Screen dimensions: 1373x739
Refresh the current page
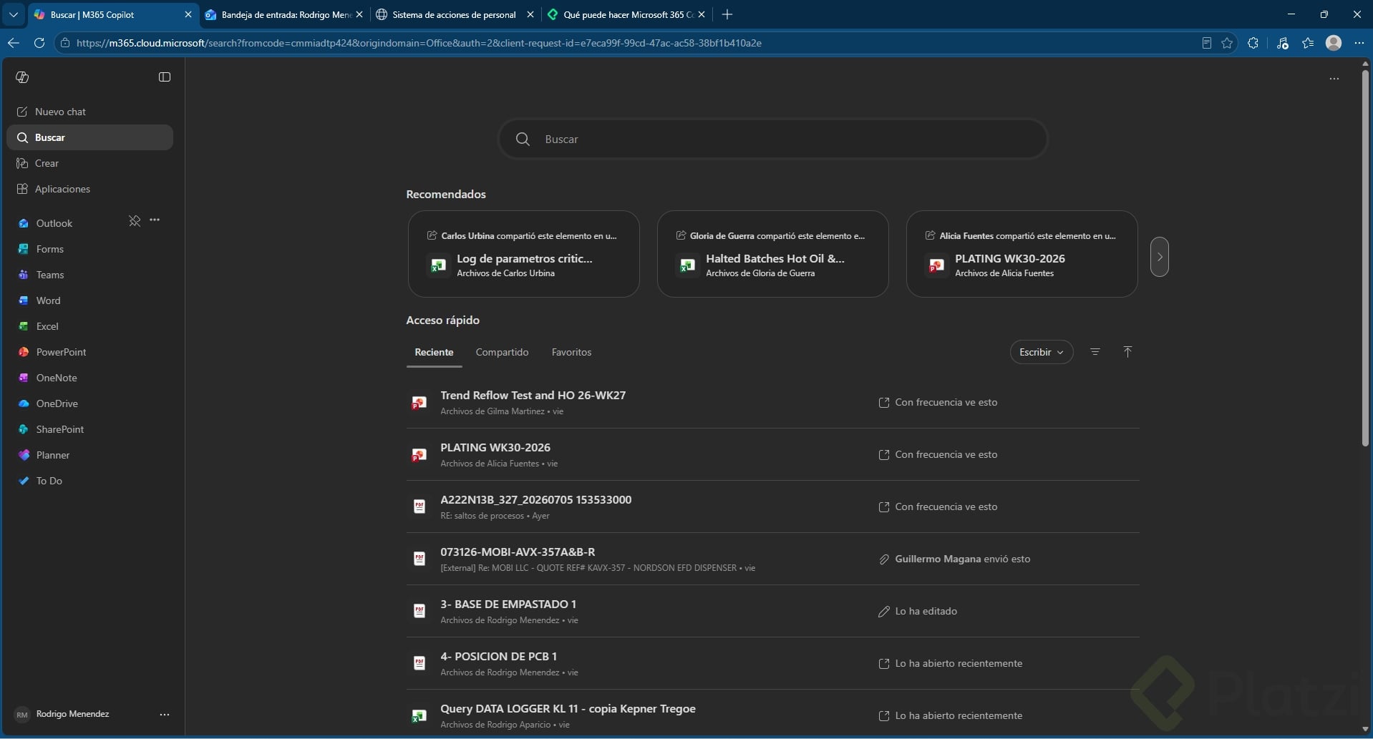pyautogui.click(x=39, y=43)
